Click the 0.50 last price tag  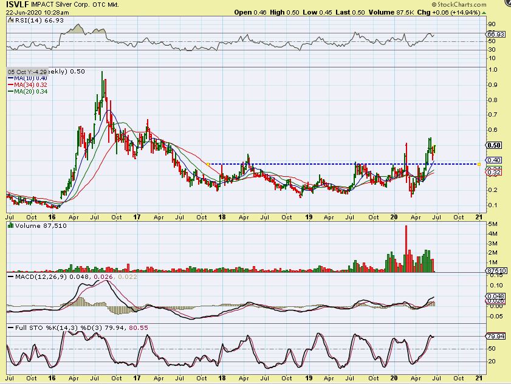(x=494, y=145)
